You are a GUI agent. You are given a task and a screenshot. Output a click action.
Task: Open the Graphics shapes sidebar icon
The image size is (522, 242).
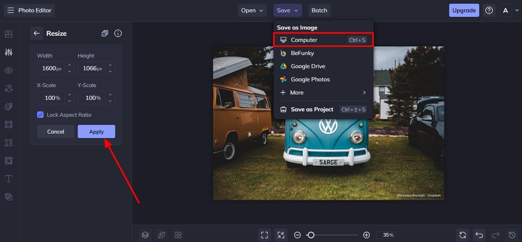coord(8,142)
